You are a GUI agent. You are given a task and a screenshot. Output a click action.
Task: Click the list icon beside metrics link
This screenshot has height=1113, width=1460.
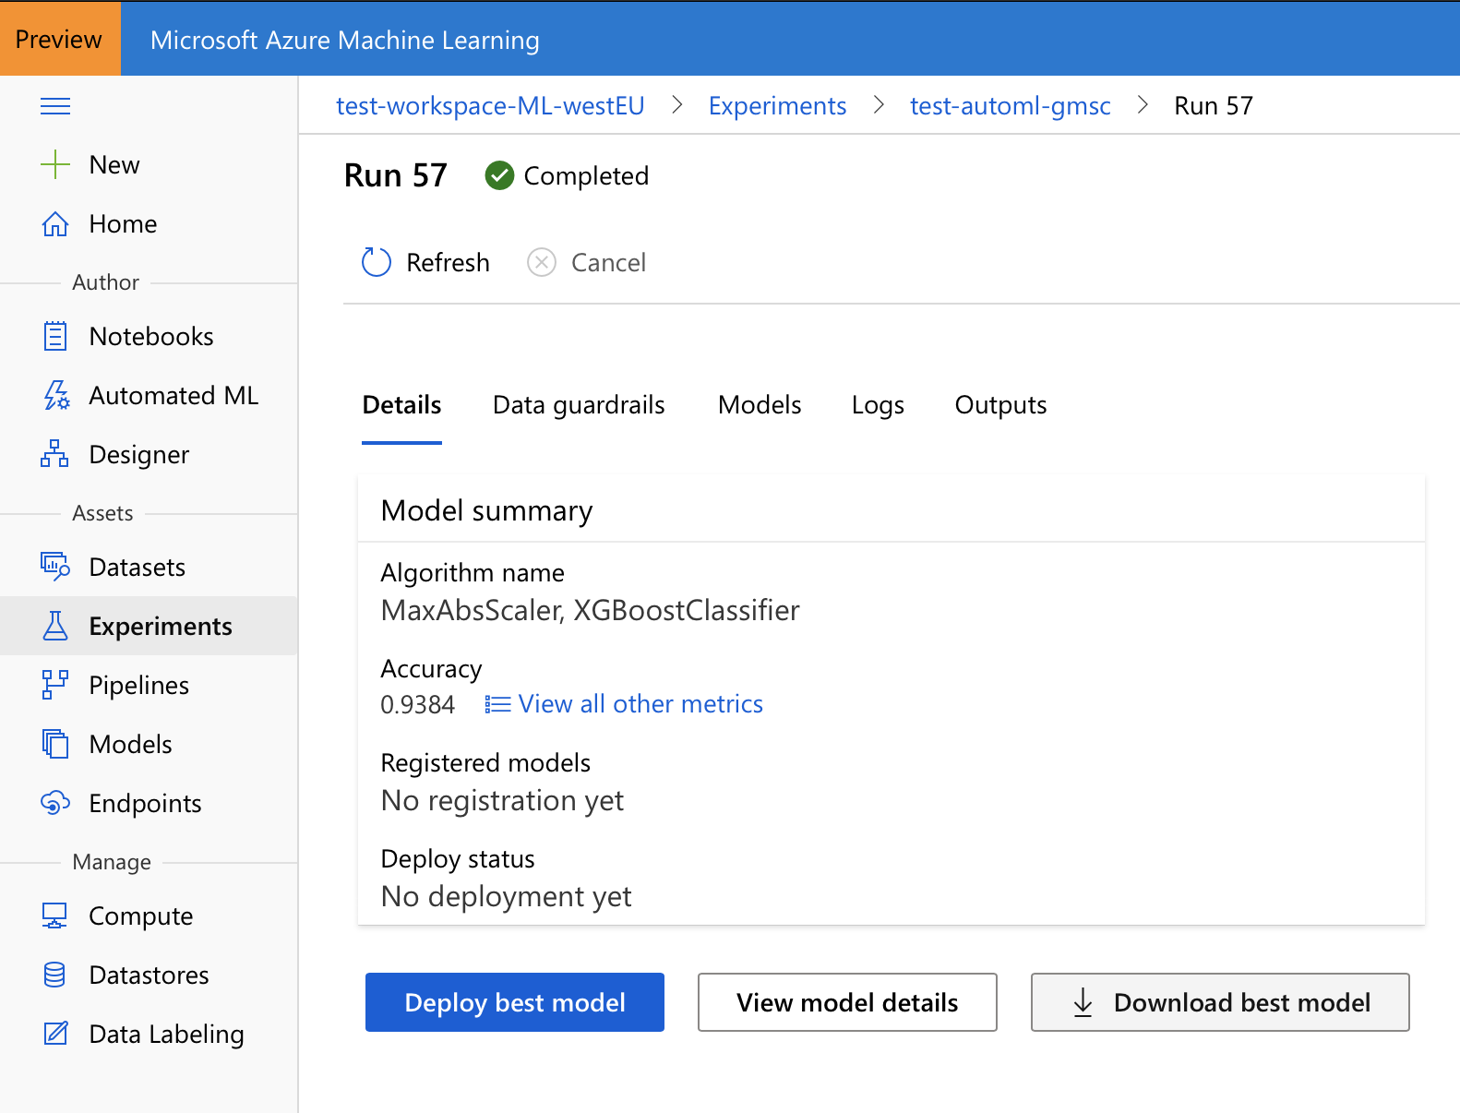click(498, 704)
